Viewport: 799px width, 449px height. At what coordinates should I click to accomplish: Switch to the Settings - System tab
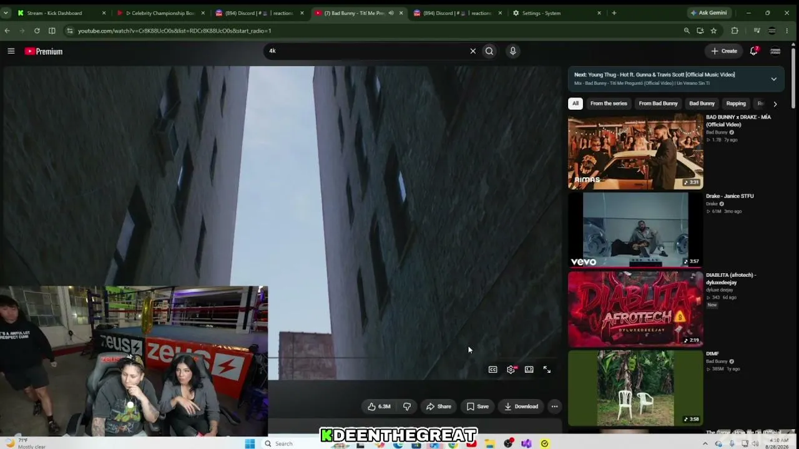coord(557,13)
